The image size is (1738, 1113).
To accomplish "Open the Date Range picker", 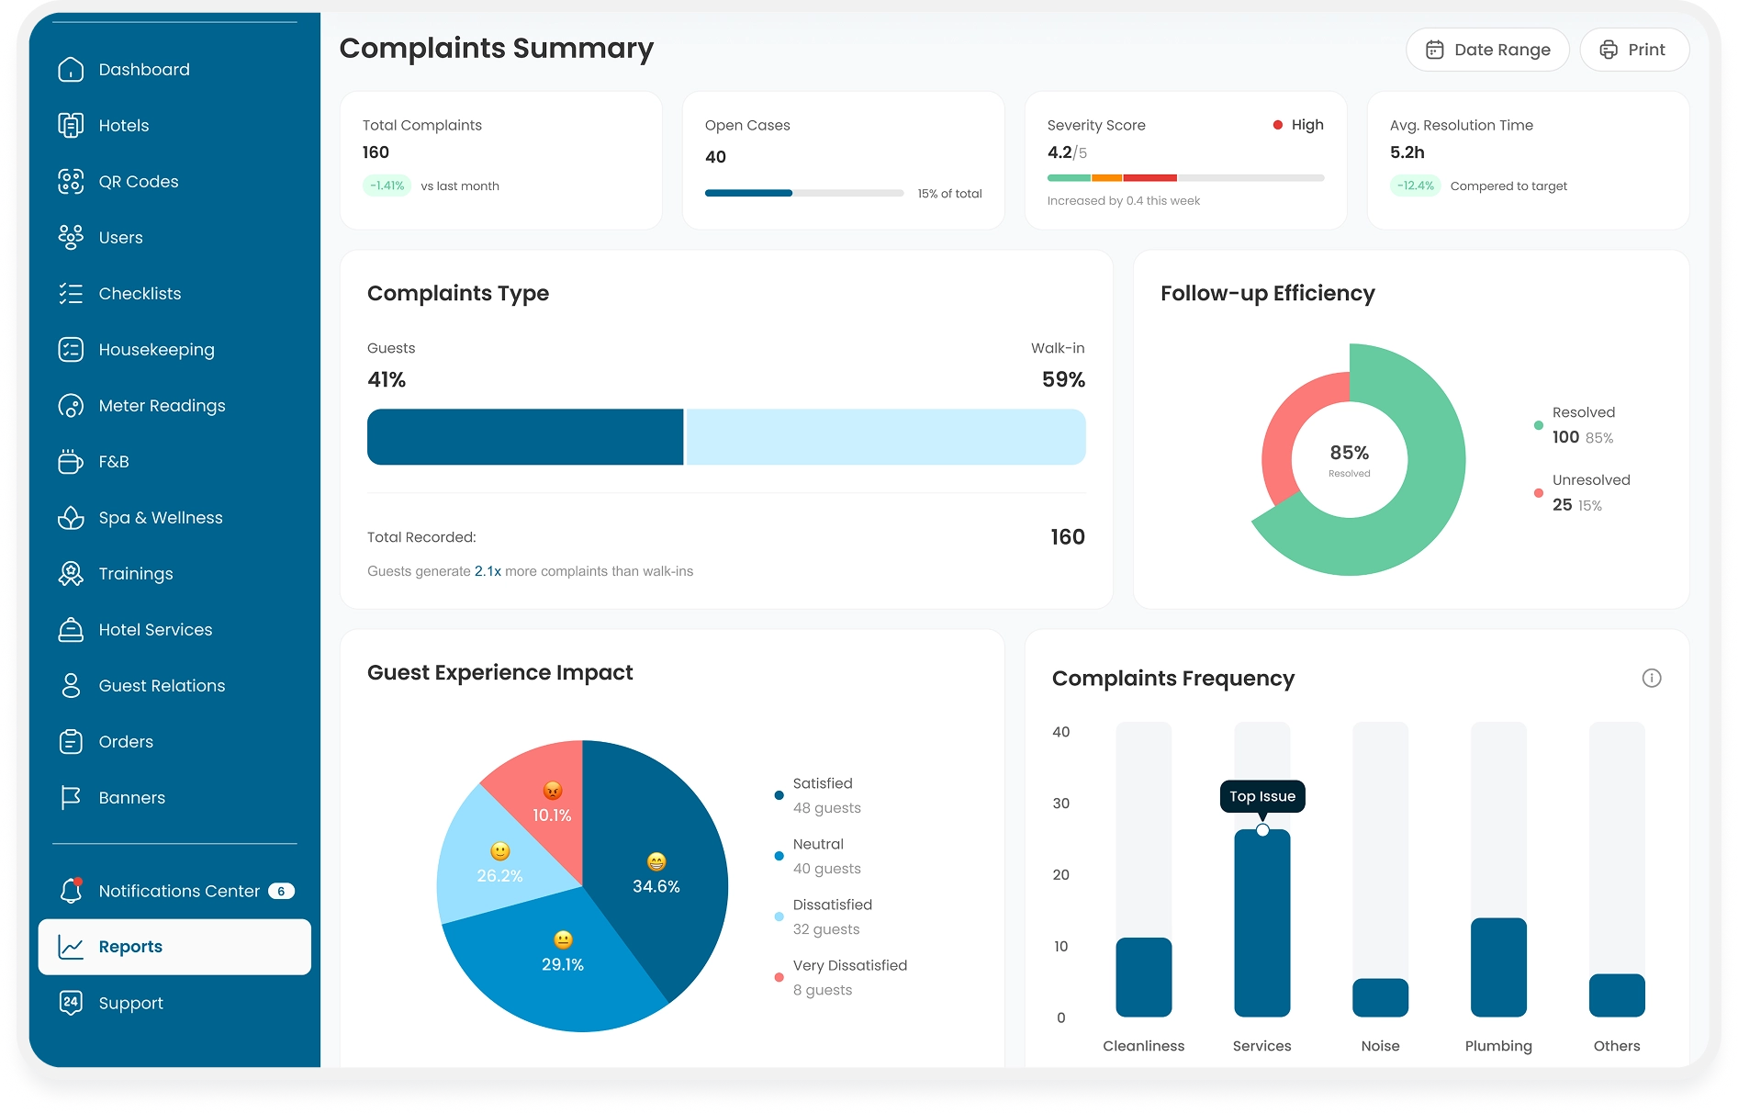I will click(1487, 50).
